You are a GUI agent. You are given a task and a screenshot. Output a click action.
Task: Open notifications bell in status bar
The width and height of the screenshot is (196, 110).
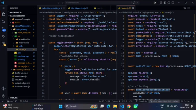coord(193,101)
